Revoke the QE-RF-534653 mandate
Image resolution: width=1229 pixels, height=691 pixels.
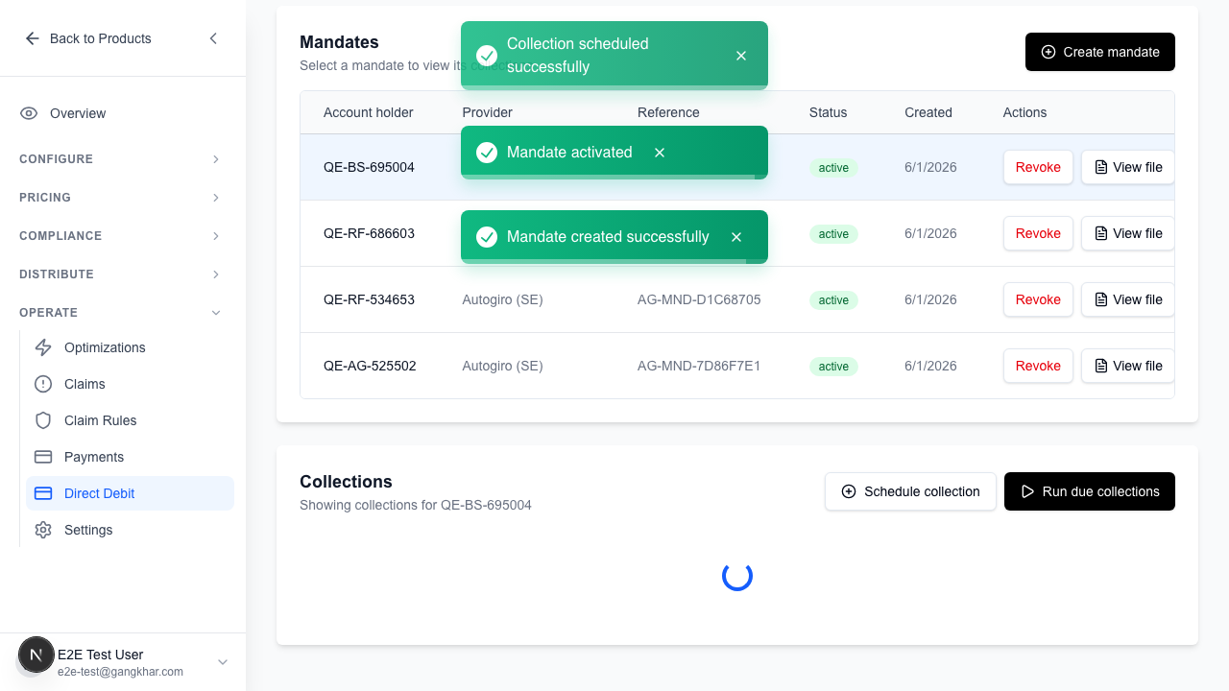(x=1038, y=299)
